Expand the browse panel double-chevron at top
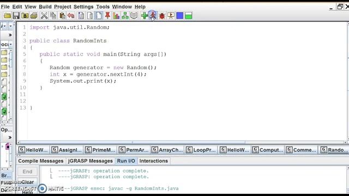This screenshot has height=196, width=349. 10,35
